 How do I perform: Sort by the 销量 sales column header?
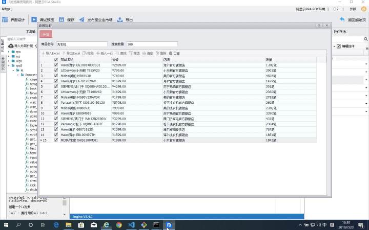click(291, 60)
